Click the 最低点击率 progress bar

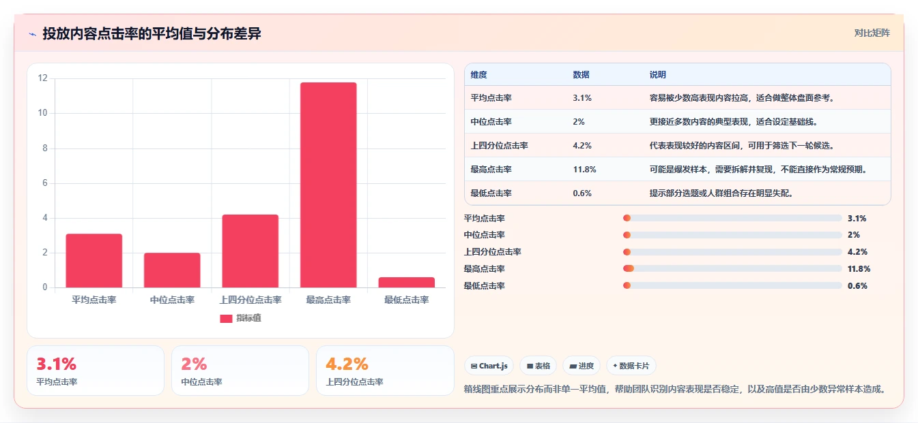point(732,286)
